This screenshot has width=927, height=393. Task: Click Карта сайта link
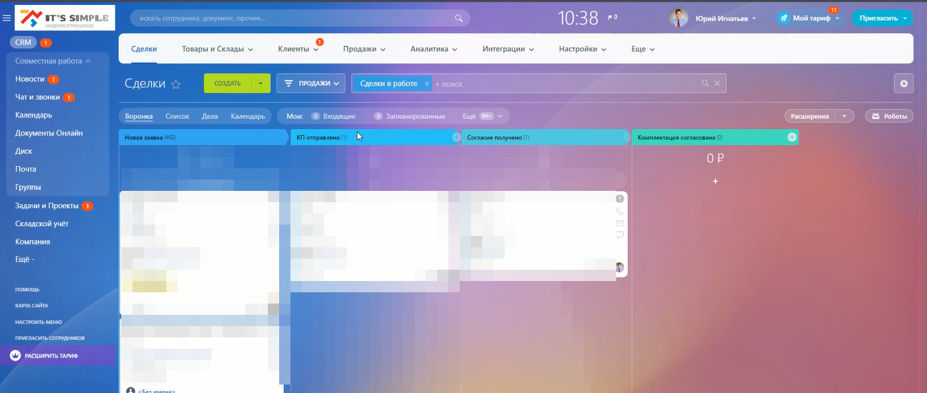click(32, 306)
